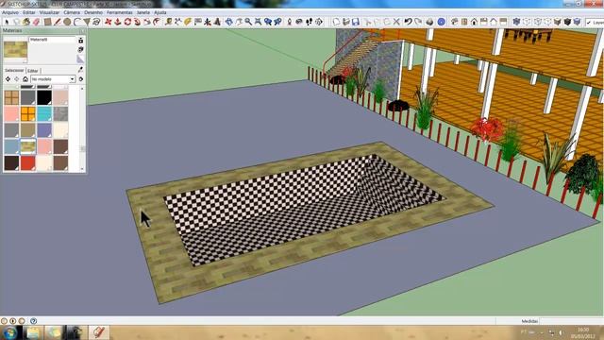Go back in materials browser
This screenshot has width=604, height=340.
pyautogui.click(x=8, y=79)
